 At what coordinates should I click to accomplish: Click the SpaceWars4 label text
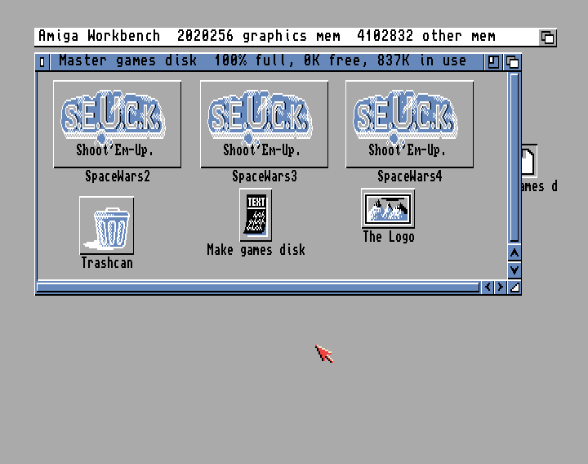click(x=409, y=176)
